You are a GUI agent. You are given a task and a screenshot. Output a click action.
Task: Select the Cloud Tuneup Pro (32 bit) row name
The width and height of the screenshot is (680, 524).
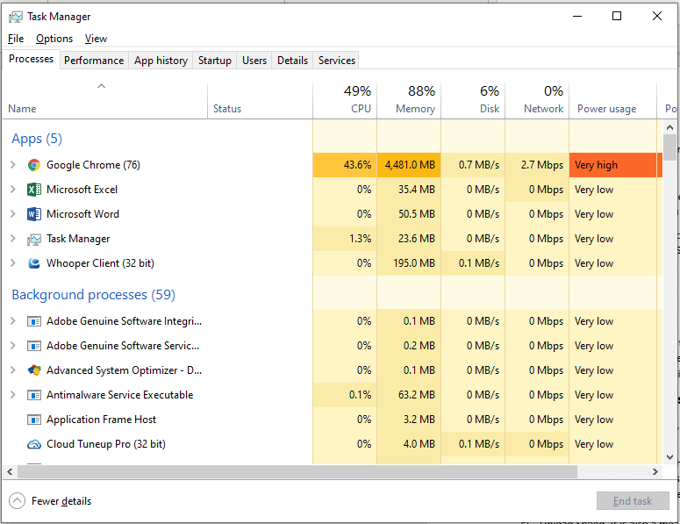click(106, 444)
